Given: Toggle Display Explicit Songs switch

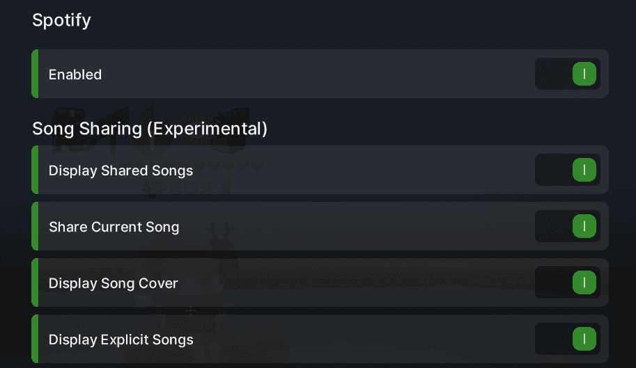Looking at the screenshot, I should click(x=568, y=339).
